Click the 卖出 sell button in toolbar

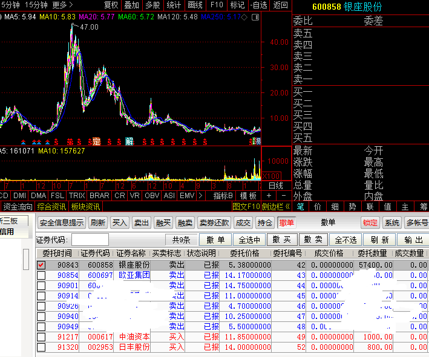point(142,223)
